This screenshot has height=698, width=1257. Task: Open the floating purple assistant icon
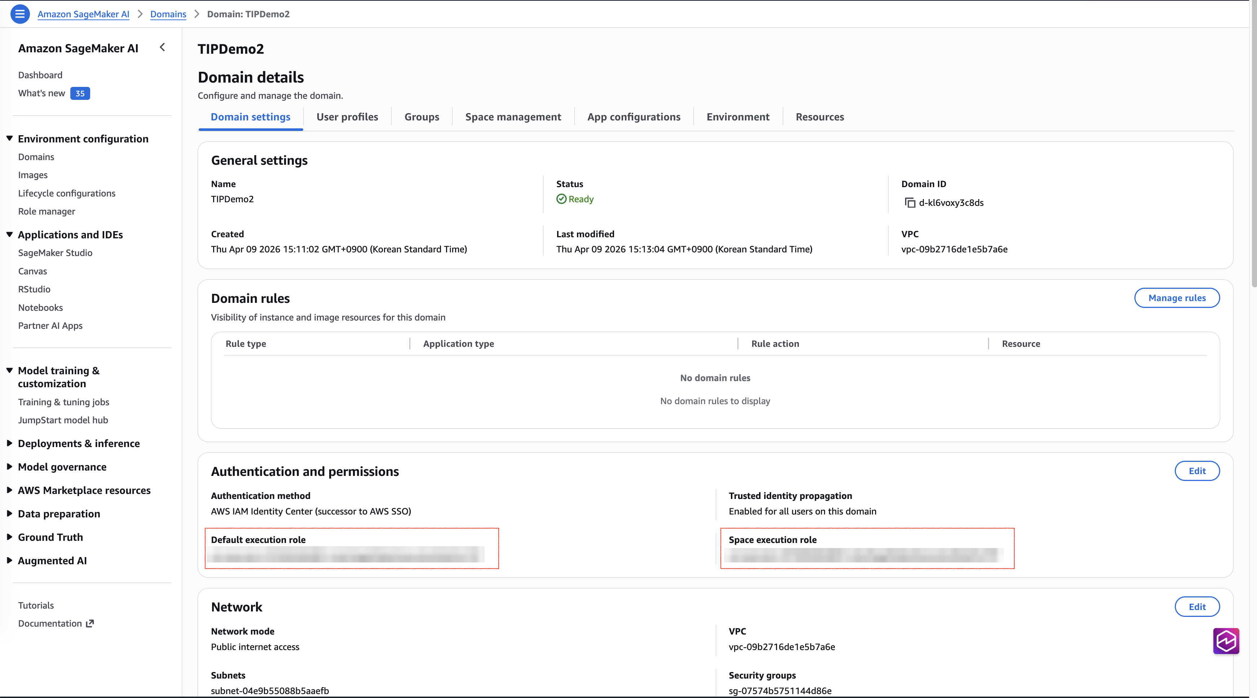pyautogui.click(x=1226, y=640)
